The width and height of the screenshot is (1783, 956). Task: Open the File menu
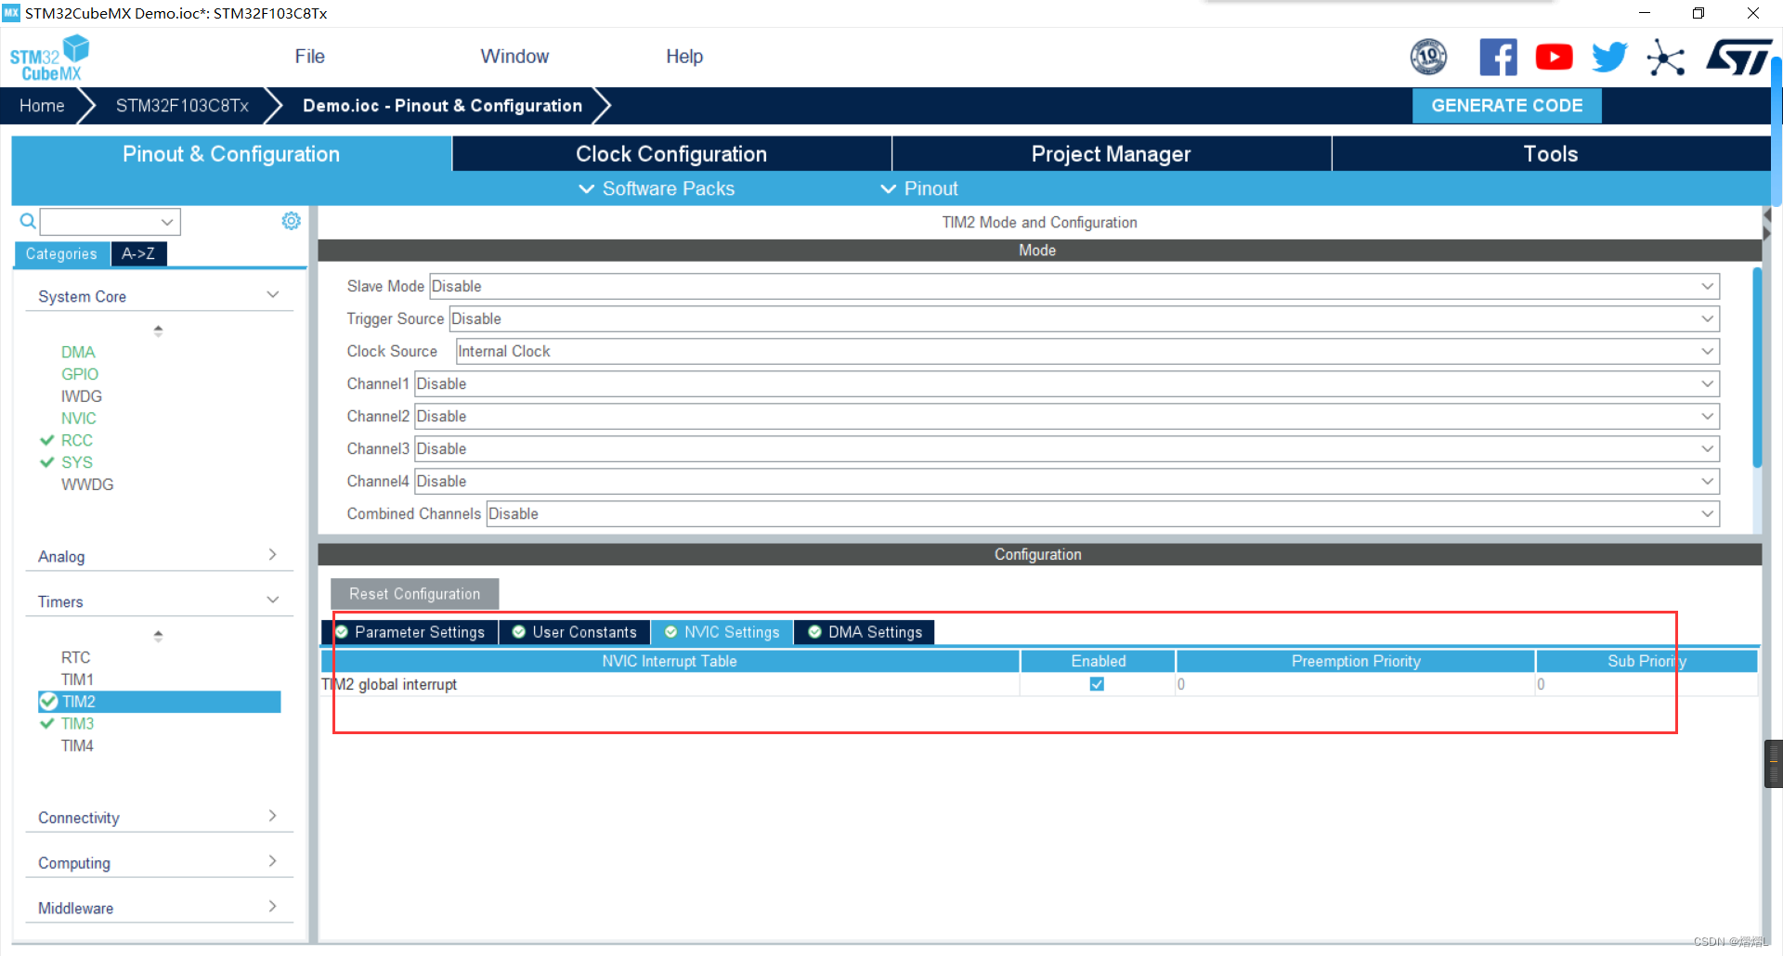click(x=309, y=57)
